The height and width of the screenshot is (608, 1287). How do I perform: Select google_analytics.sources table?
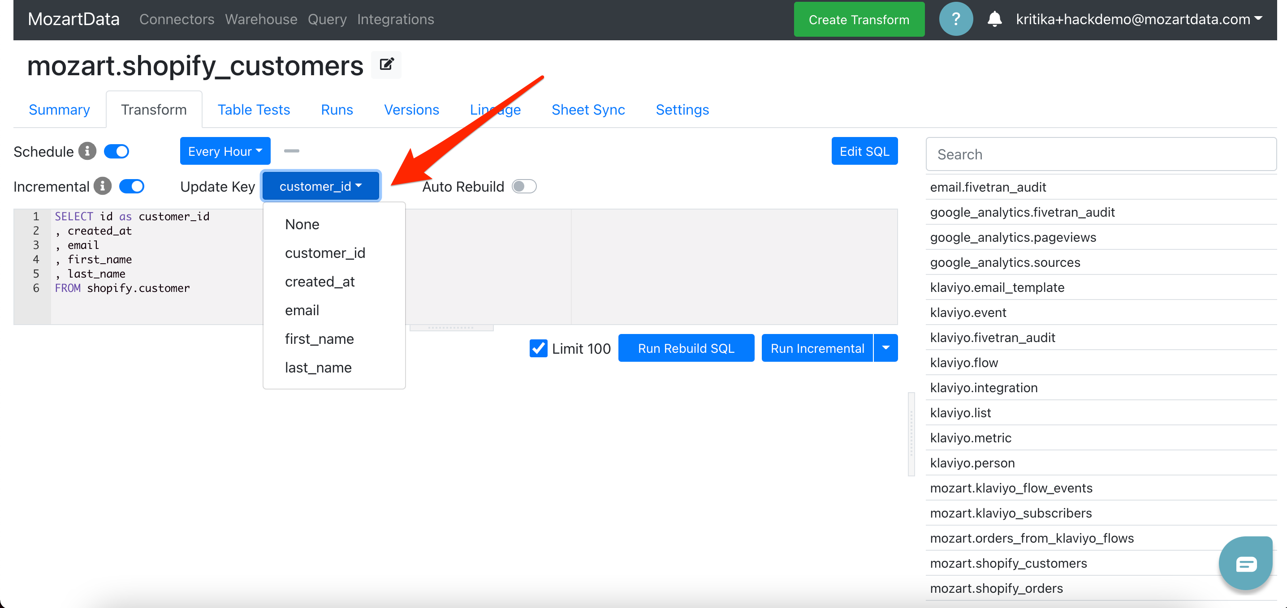[1101, 262]
